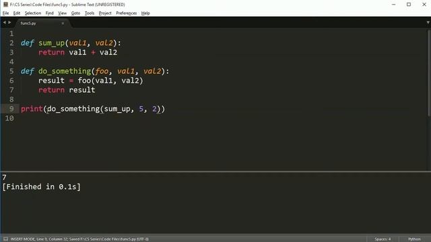Open the Preferences menu

tap(126, 13)
